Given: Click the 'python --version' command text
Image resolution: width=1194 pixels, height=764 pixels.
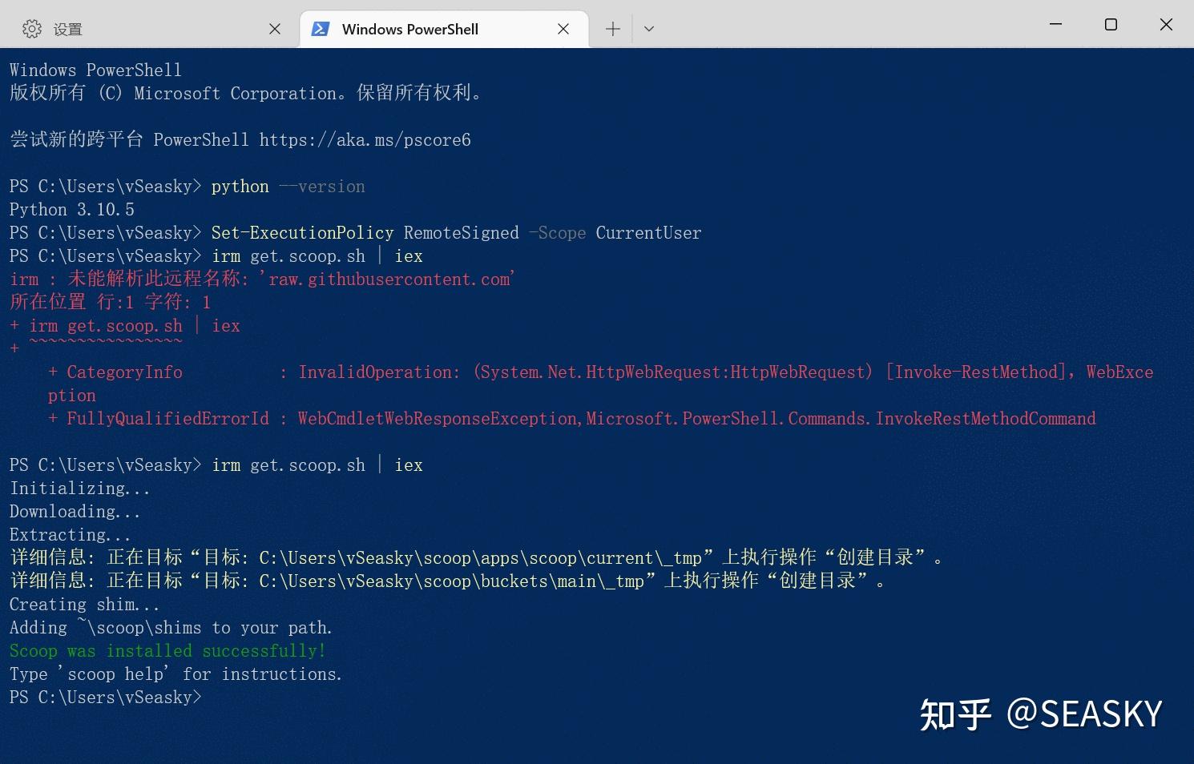Looking at the screenshot, I should tap(288, 187).
